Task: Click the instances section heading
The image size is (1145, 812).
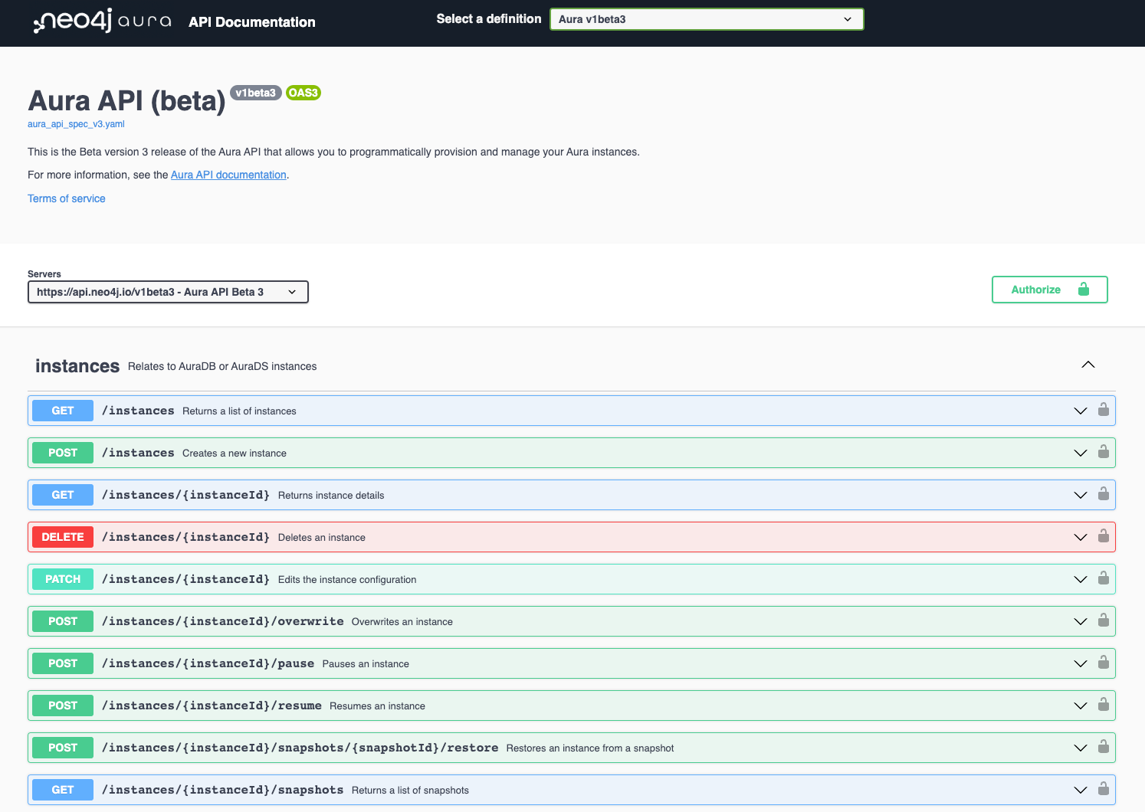Action: pyautogui.click(x=77, y=366)
